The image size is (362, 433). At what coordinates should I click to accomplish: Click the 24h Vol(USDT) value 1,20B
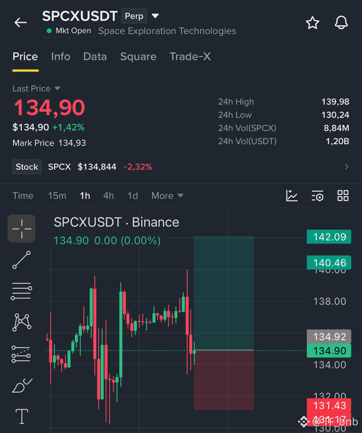tap(338, 141)
